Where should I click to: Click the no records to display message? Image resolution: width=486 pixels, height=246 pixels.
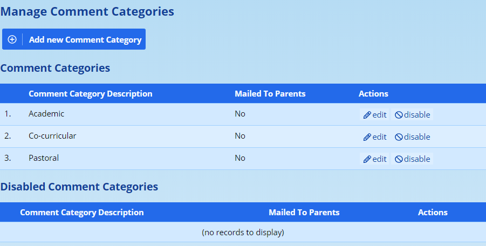(x=243, y=233)
